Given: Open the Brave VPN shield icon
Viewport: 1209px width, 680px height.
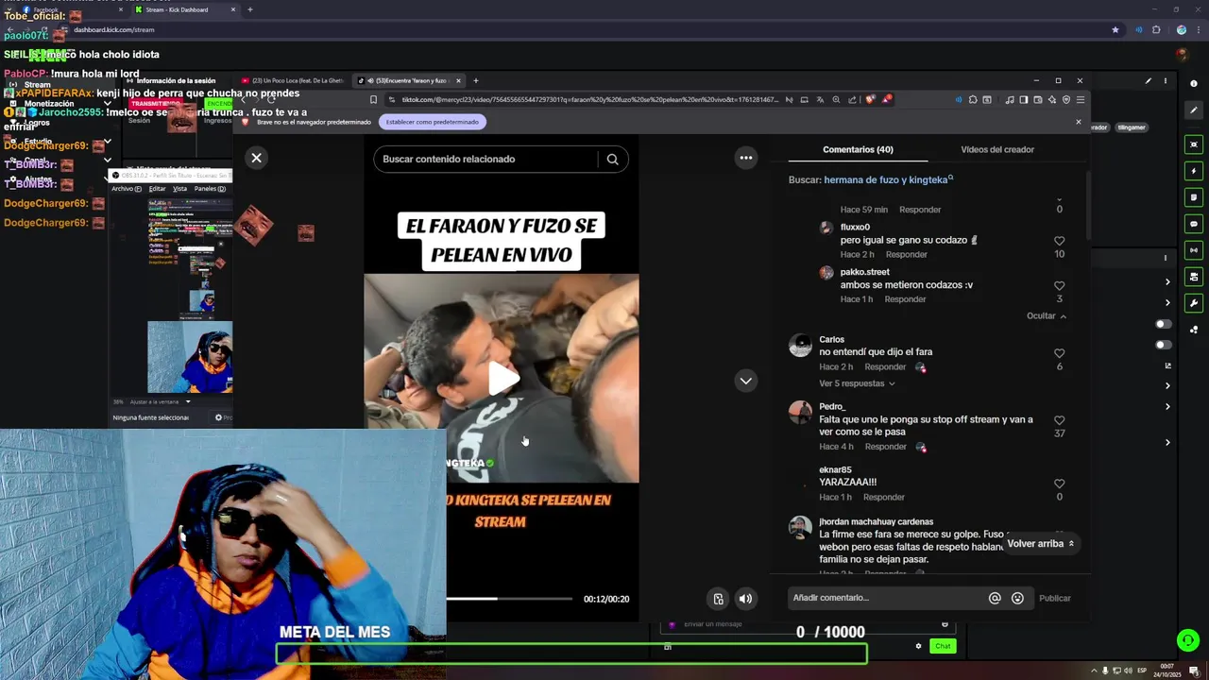Looking at the screenshot, I should point(1066,99).
